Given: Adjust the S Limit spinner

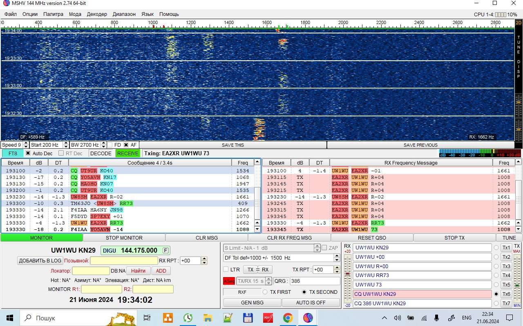Looking at the screenshot, I should [x=317, y=248].
